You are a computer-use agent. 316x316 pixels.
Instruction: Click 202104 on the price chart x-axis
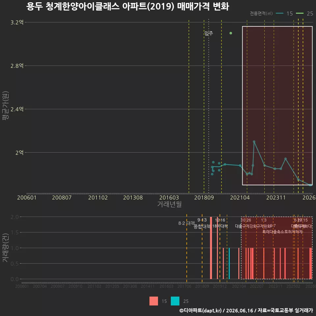240,197
